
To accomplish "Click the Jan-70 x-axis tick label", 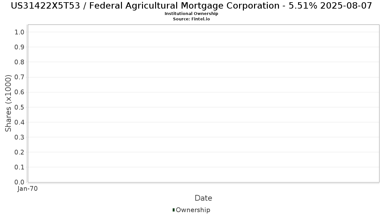I will point(28,189).
